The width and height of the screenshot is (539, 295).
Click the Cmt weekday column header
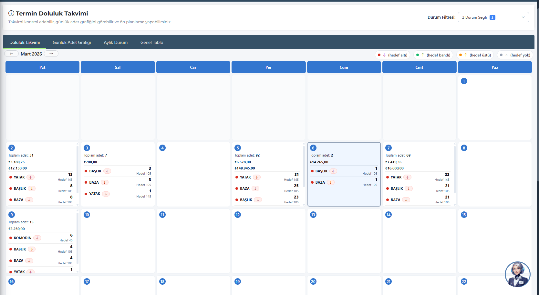[419, 67]
